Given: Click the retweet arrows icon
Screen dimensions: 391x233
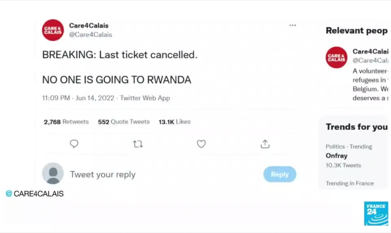Looking at the screenshot, I should [x=138, y=144].
